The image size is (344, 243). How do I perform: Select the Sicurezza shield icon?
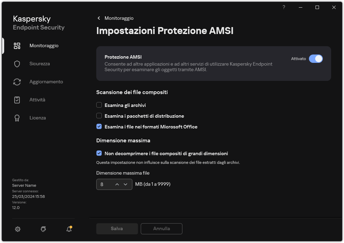(x=17, y=64)
